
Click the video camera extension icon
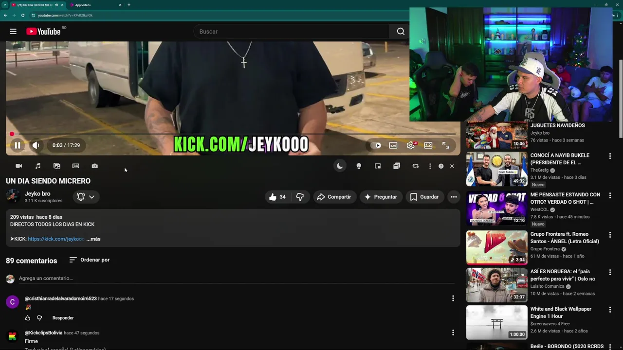[x=19, y=166]
